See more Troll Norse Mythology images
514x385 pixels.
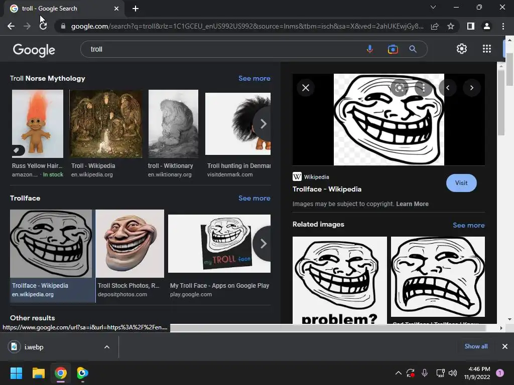[x=254, y=78]
